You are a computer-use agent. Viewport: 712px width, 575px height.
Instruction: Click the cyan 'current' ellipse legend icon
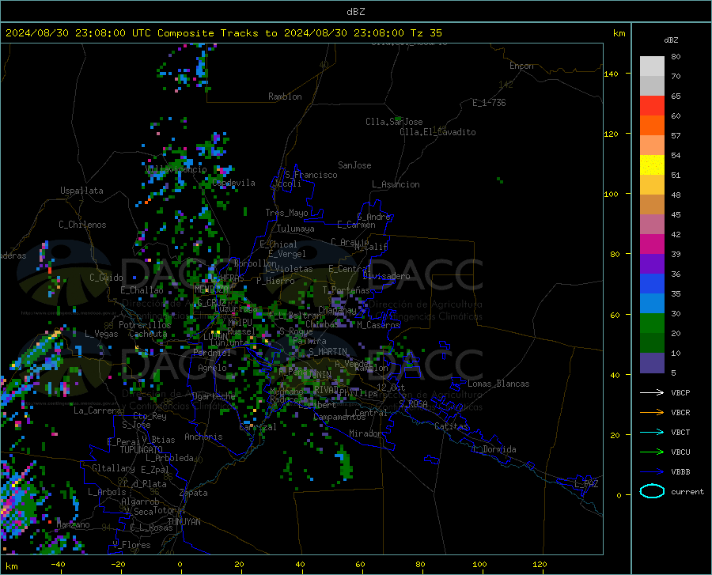tap(652, 491)
